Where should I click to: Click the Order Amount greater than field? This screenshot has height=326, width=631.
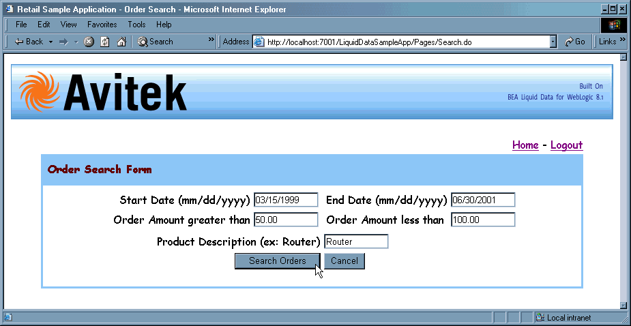[x=286, y=220]
